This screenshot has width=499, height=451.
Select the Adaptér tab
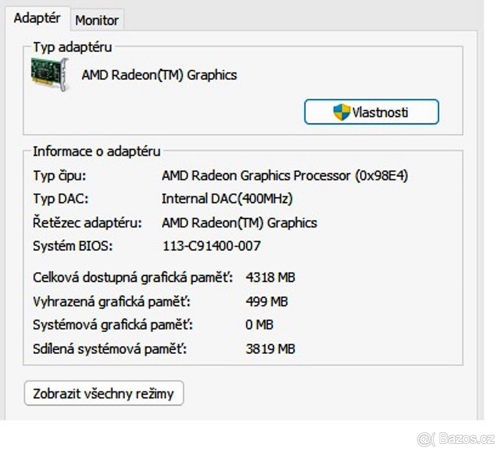pyautogui.click(x=37, y=18)
